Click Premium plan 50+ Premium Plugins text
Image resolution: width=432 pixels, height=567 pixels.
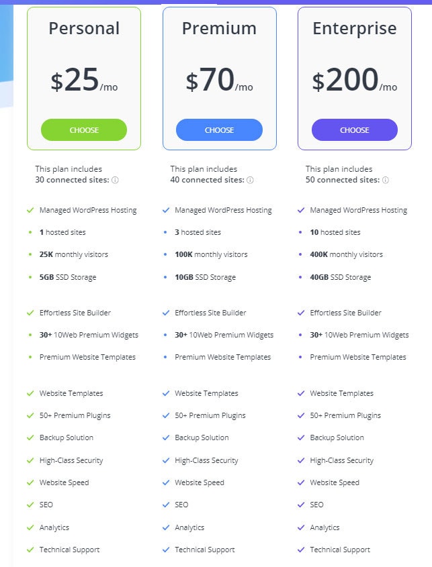210,415
